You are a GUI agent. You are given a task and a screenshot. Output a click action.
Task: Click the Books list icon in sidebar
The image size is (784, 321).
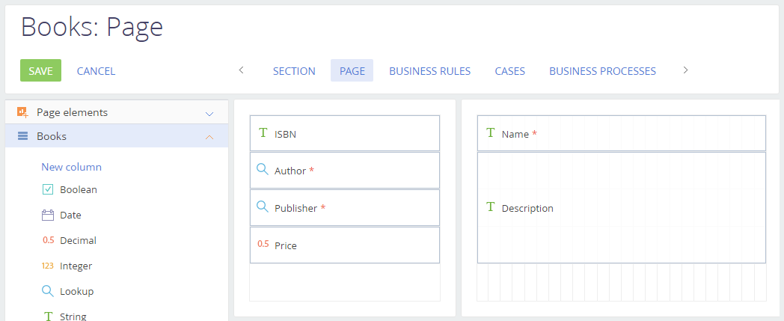click(x=22, y=136)
